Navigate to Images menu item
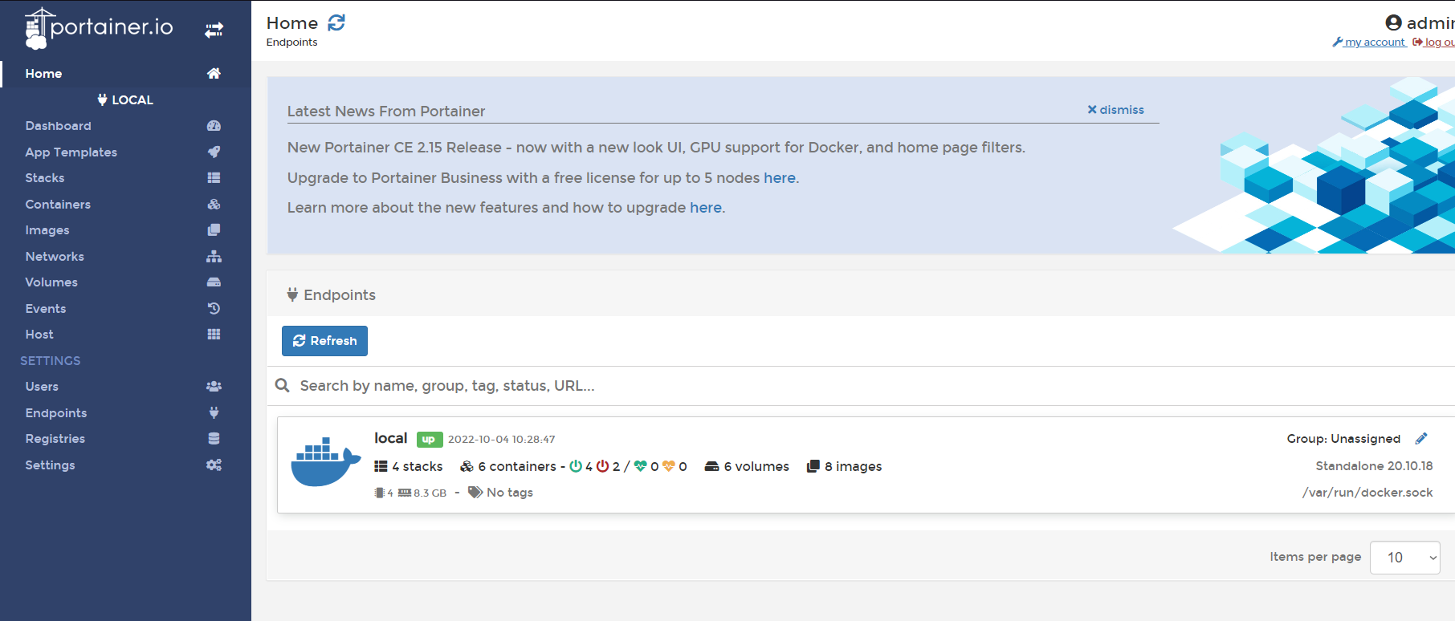Image resolution: width=1455 pixels, height=621 pixels. 47,230
